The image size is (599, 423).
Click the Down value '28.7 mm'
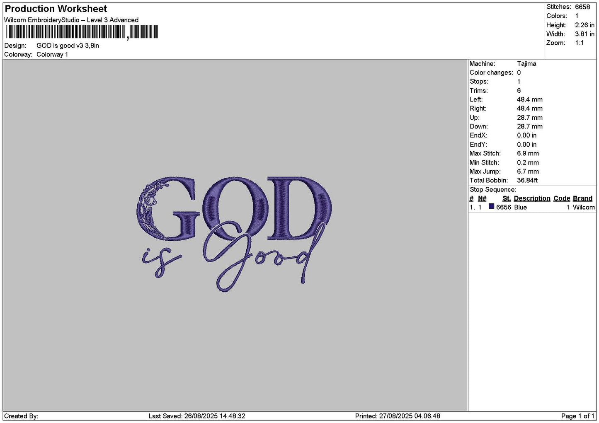coord(530,126)
